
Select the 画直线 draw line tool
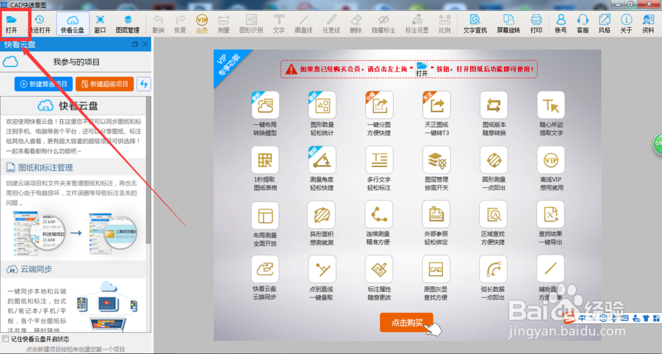tap(304, 24)
